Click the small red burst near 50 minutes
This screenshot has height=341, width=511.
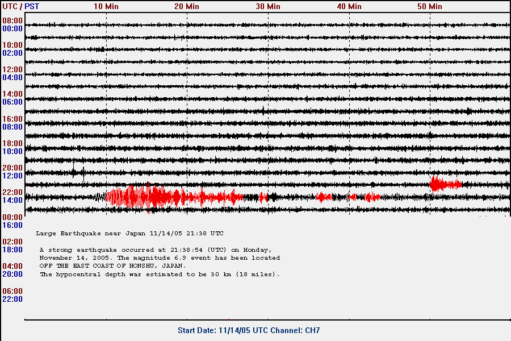[445, 184]
